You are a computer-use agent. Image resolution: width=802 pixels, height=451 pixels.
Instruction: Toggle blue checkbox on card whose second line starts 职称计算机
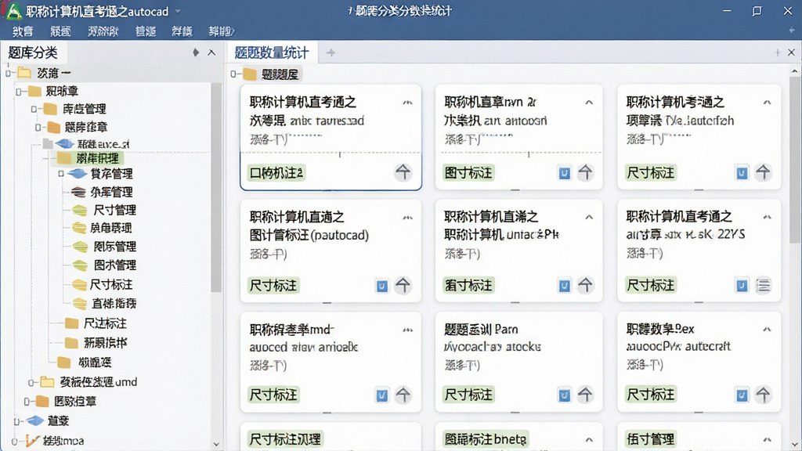[x=564, y=285]
